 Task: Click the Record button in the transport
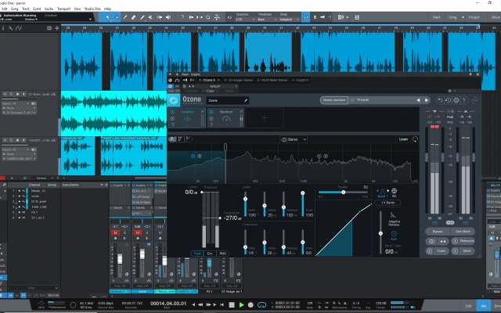250,304
